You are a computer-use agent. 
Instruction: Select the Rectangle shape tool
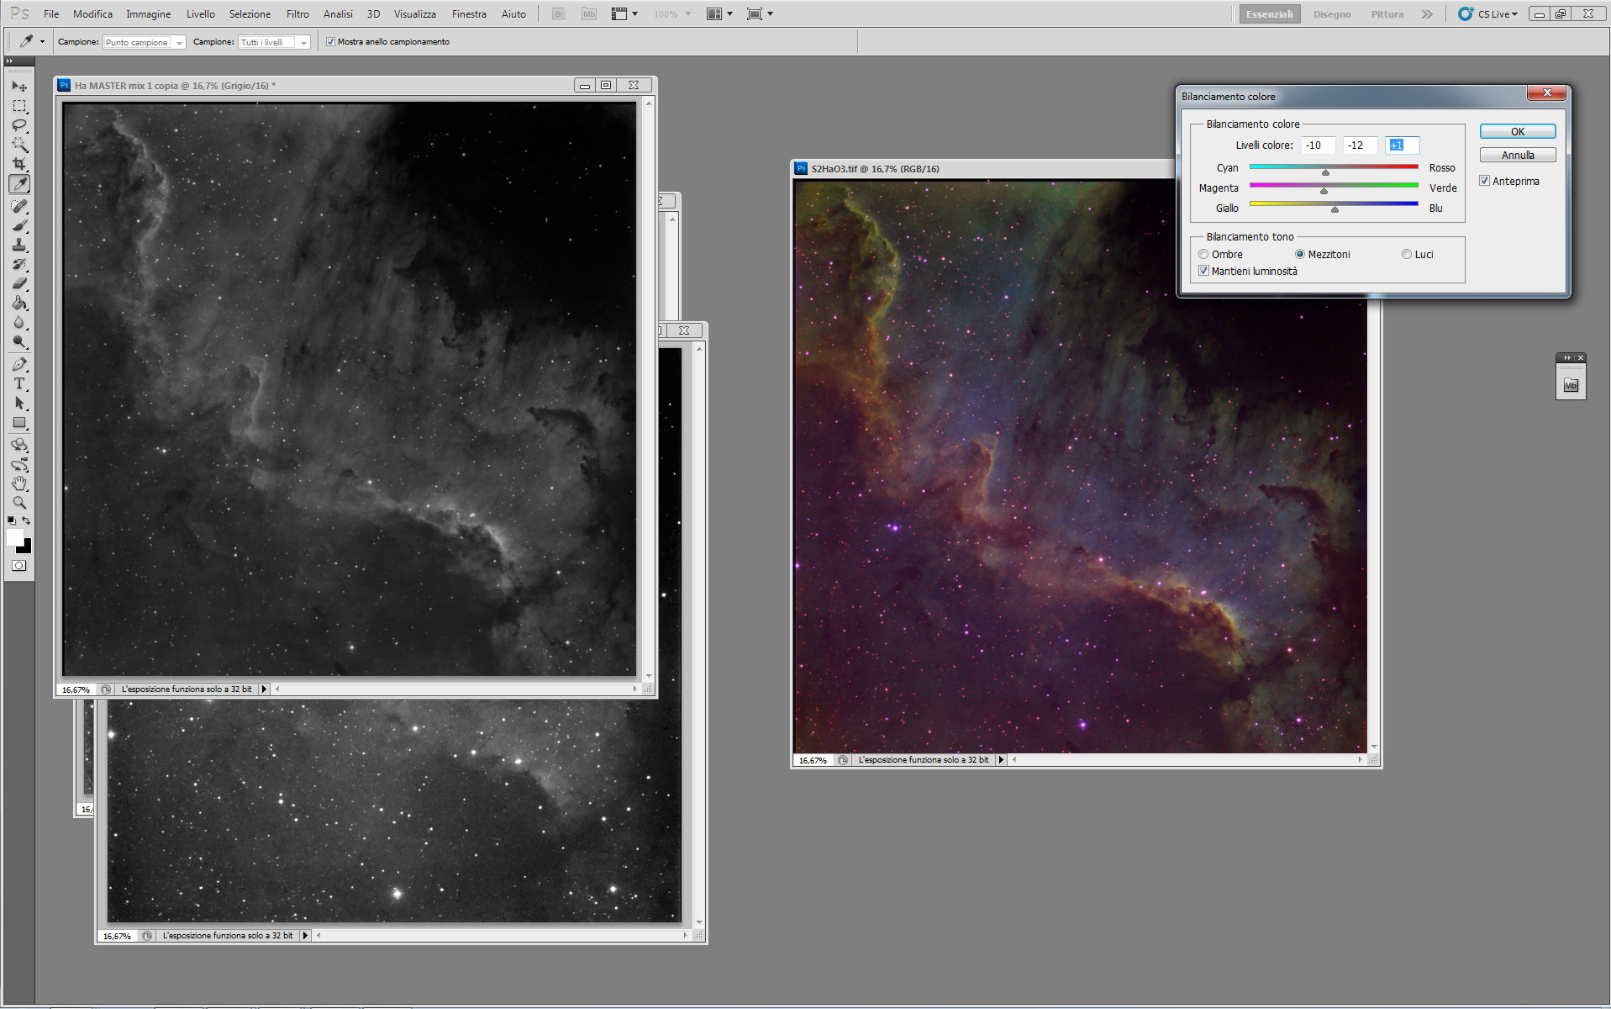[19, 422]
